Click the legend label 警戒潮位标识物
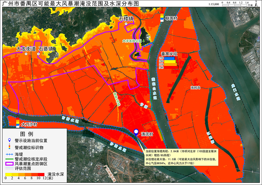262x185 pixels. click(29, 148)
